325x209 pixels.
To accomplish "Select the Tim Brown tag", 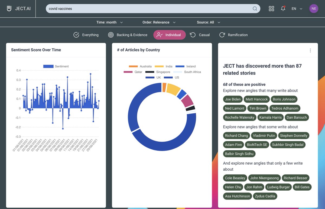I will point(258,108).
